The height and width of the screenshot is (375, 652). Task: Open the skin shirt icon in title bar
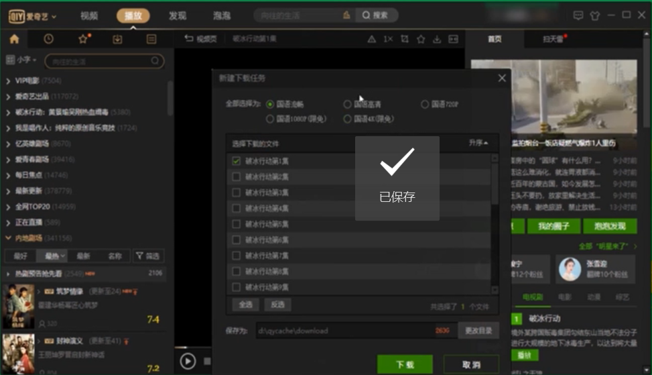(x=595, y=16)
